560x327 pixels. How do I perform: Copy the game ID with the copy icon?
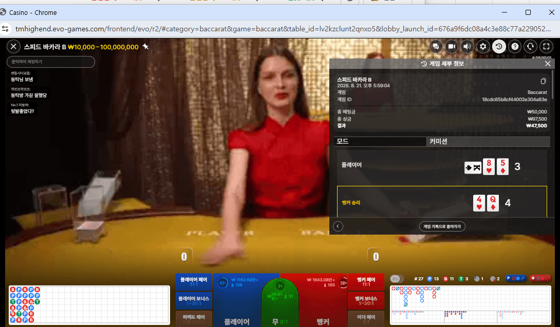(x=543, y=81)
